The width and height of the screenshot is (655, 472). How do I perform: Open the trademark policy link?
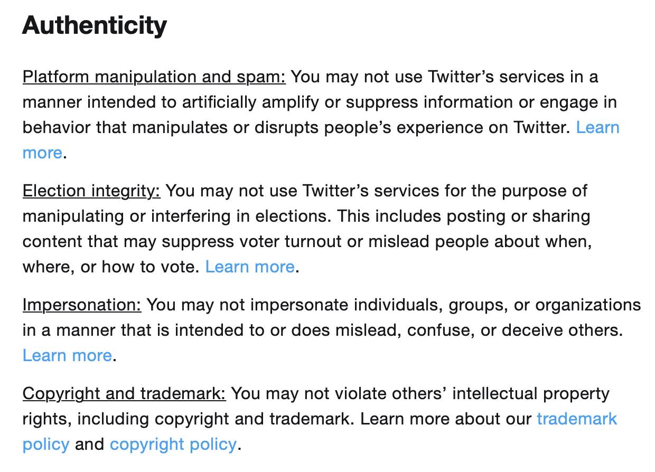577,419
